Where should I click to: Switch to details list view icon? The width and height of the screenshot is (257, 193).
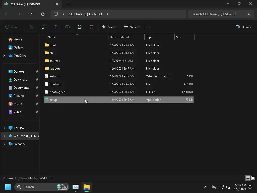(x=248, y=178)
